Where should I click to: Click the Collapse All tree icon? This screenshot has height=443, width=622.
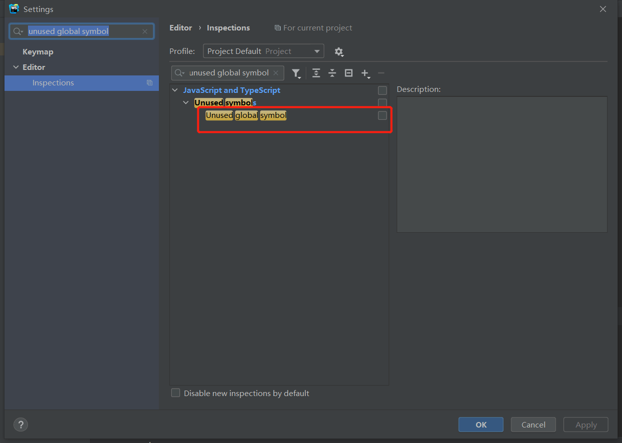(x=332, y=73)
